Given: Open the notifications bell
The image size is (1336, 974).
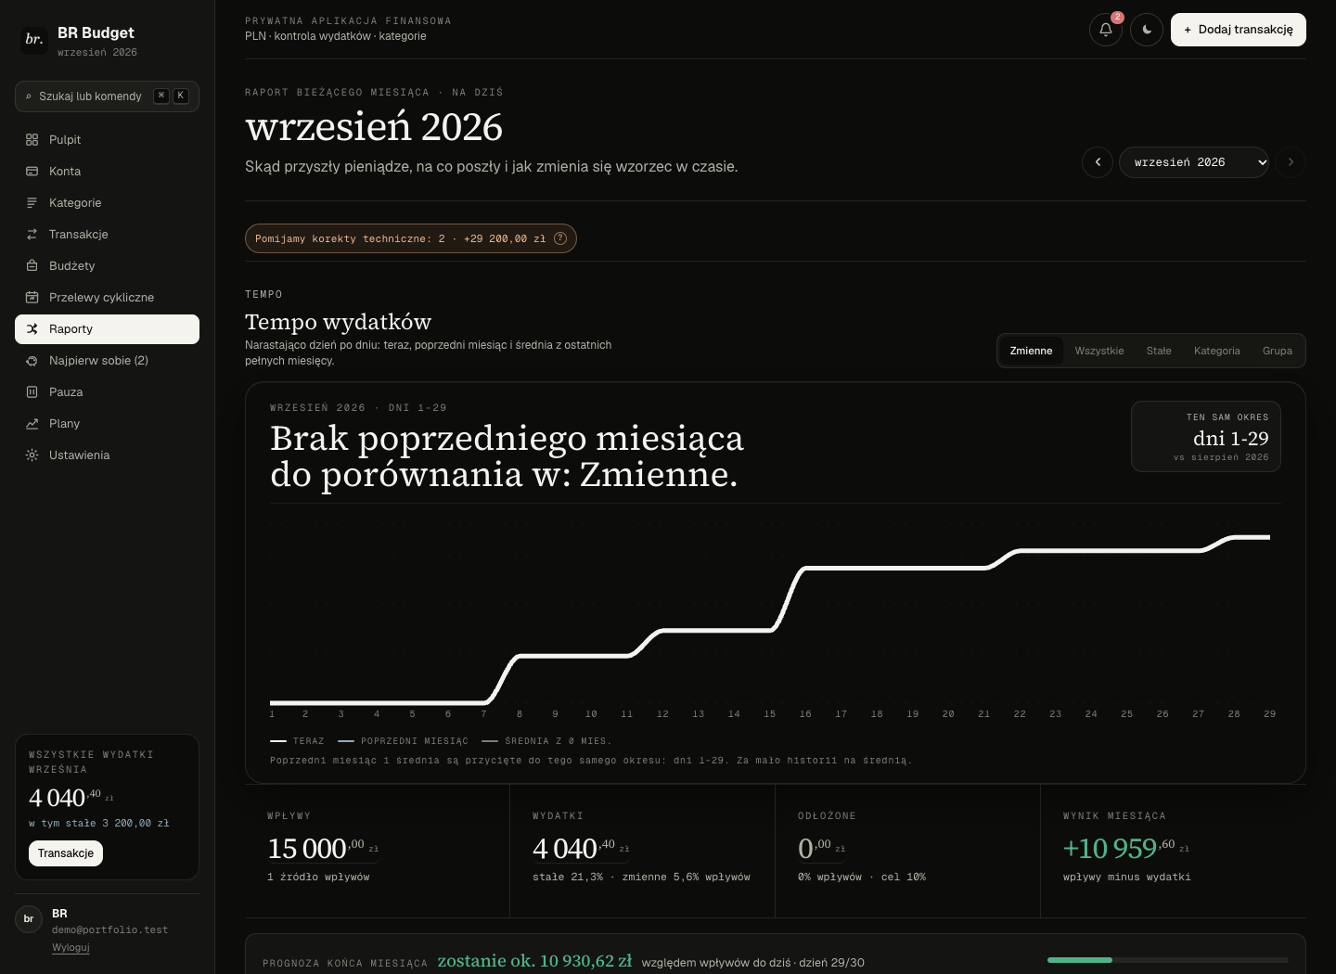Looking at the screenshot, I should coord(1106,30).
